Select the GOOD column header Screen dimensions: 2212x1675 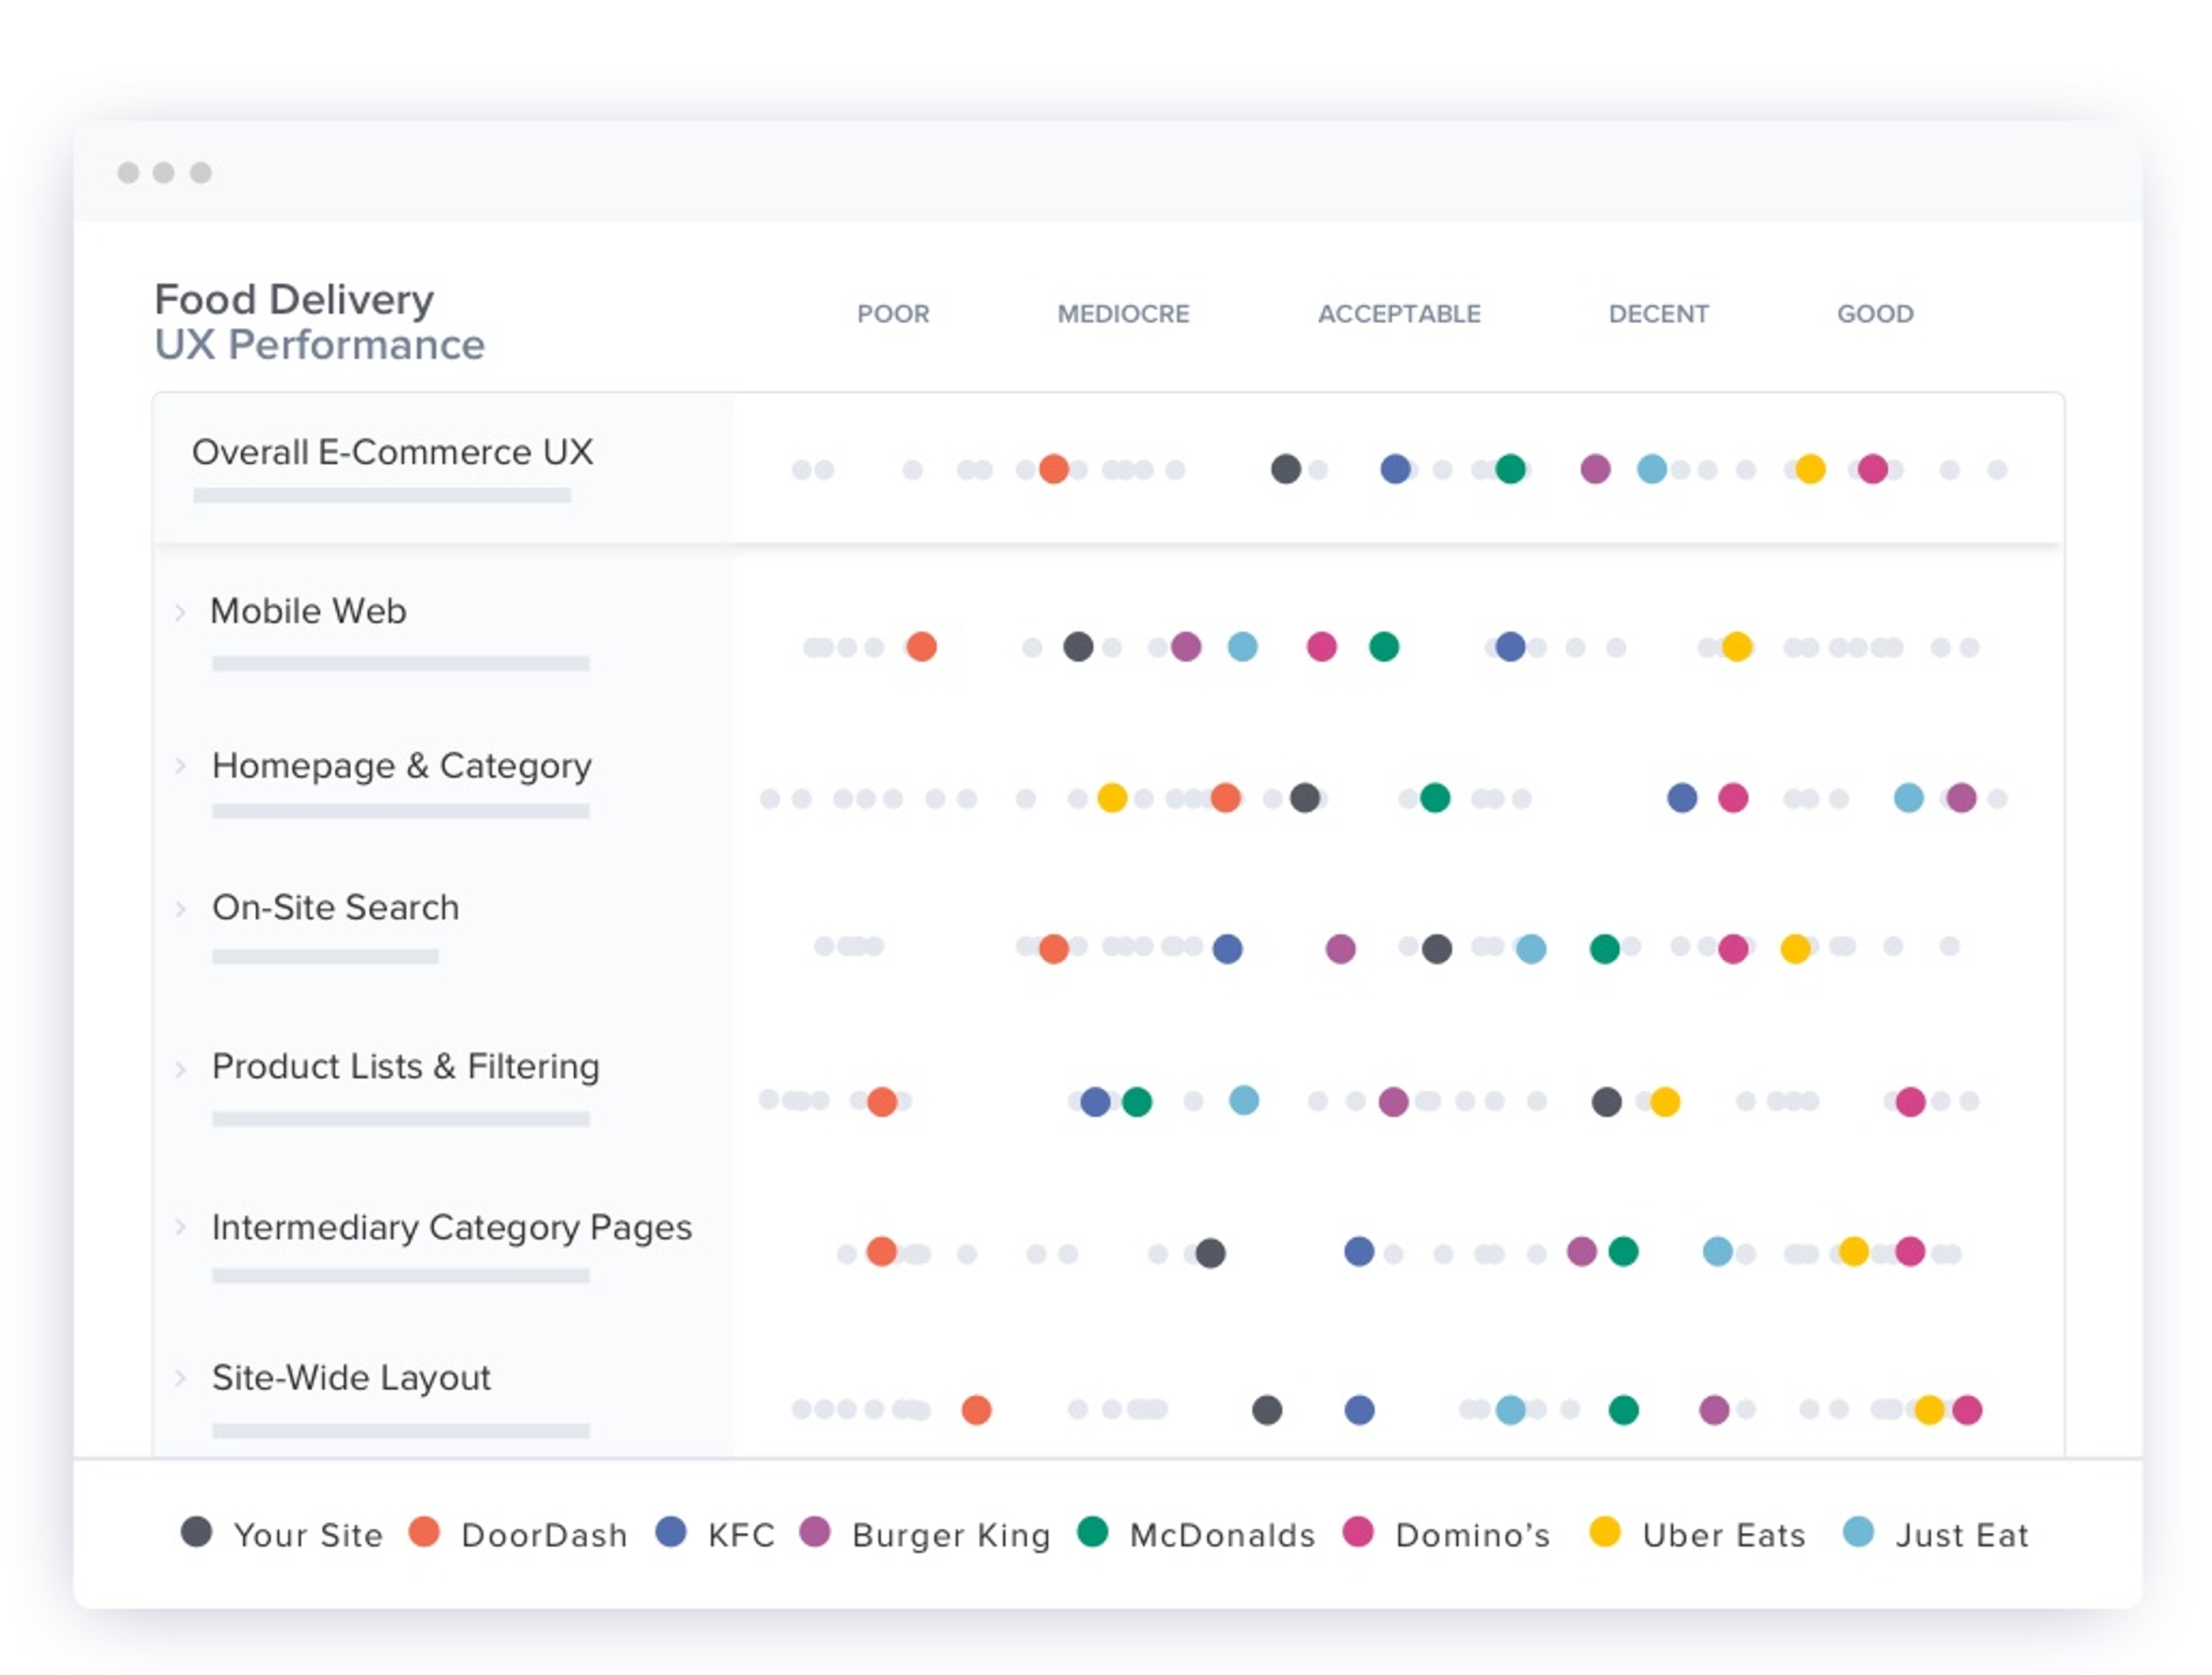tap(1875, 314)
